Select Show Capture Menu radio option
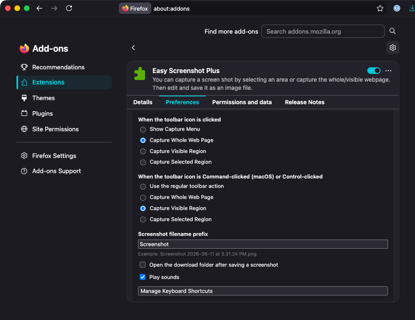Image resolution: width=415 pixels, height=320 pixels. (143, 130)
